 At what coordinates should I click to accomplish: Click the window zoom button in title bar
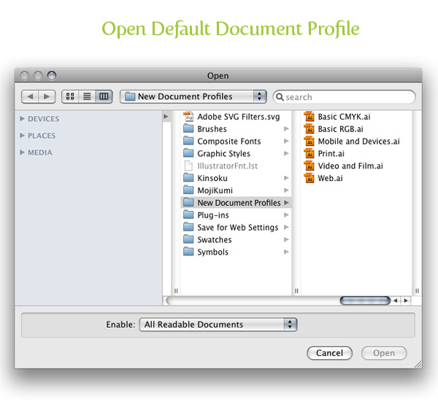[52, 75]
